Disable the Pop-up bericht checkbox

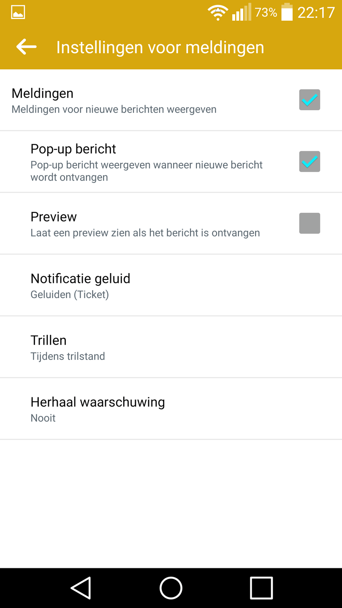point(309,162)
